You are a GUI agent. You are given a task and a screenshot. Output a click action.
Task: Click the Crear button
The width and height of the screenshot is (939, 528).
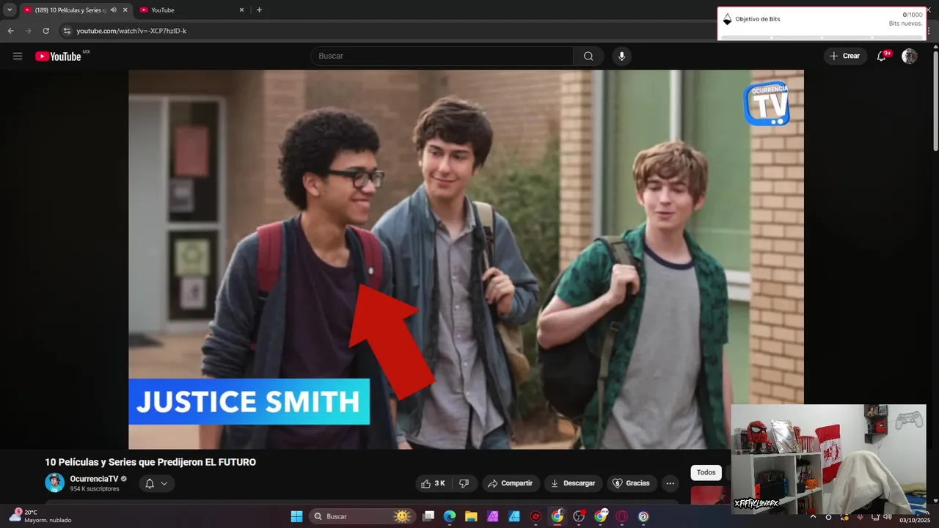(x=845, y=56)
